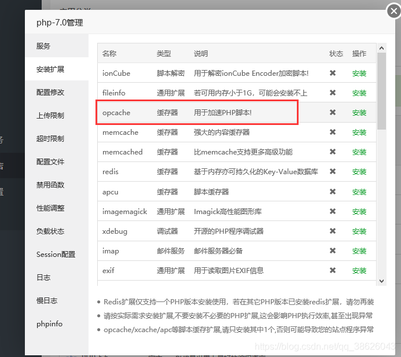
Task: Click the extension list scrollbar down arrow
Action: (x=381, y=281)
